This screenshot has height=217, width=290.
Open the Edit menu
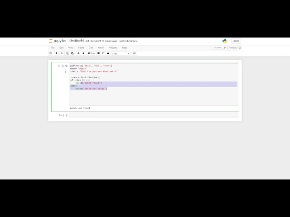pyautogui.click(x=62, y=48)
